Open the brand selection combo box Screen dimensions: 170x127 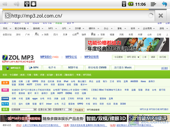click(24, 109)
